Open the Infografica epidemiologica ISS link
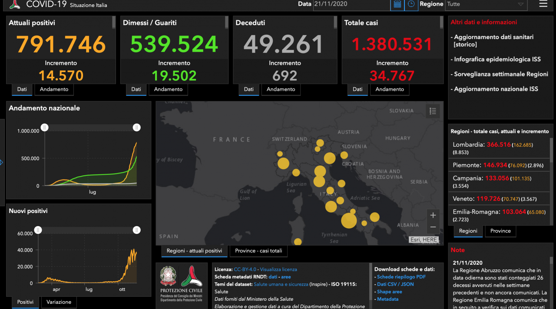Screen dimensions: 556x309 497,59
